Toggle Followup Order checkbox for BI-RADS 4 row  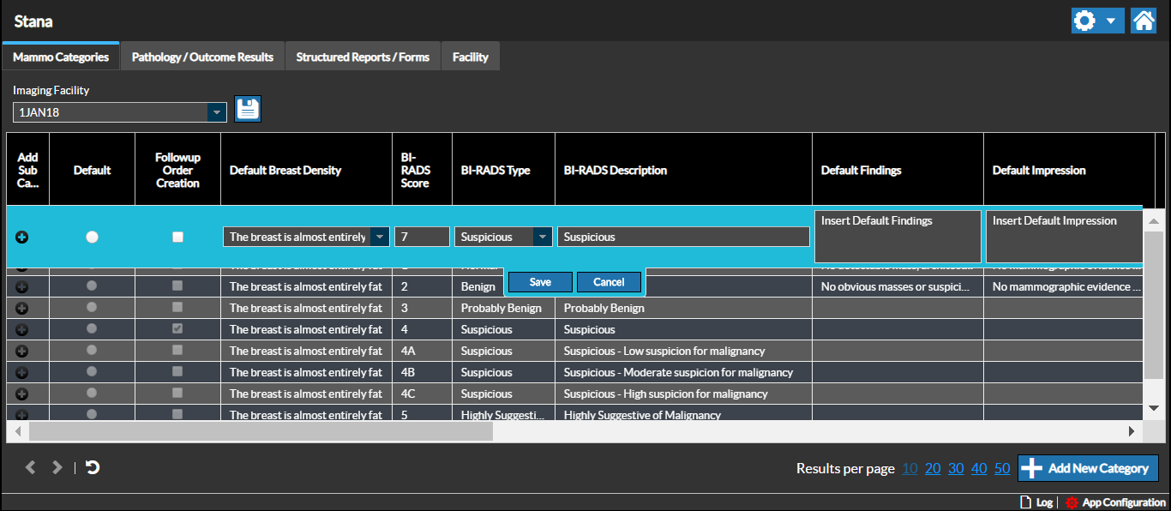[x=177, y=329]
